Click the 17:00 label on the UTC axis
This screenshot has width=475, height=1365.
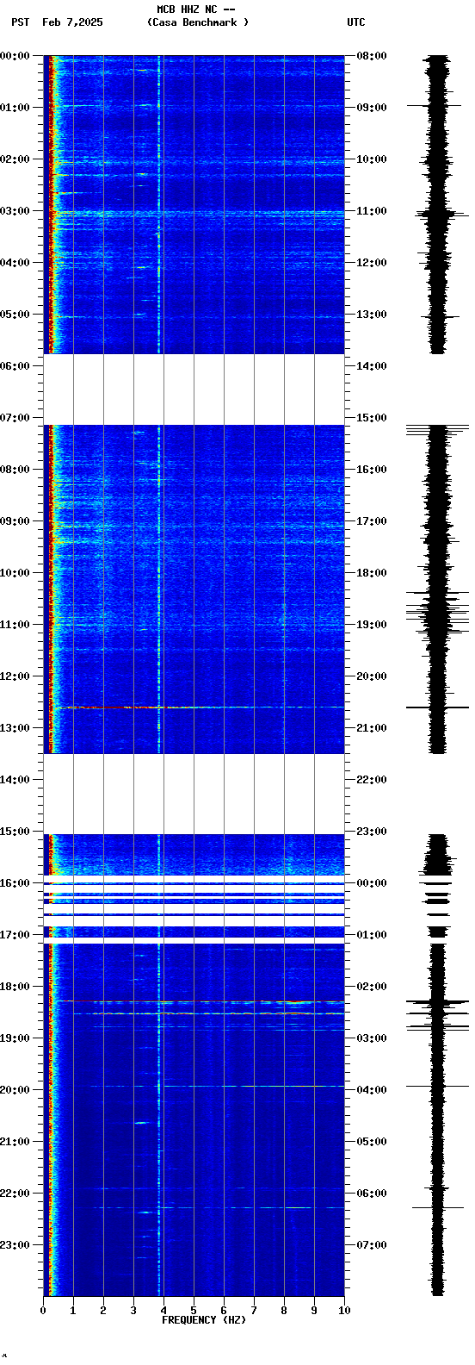pos(372,521)
